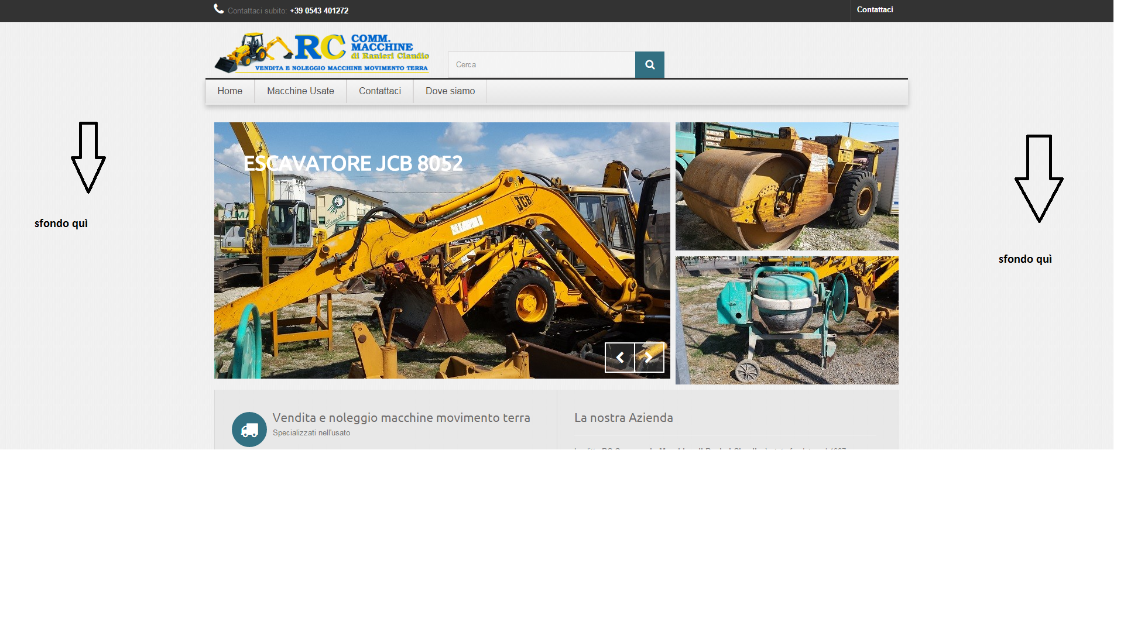Image resolution: width=1124 pixels, height=632 pixels.
Task: Click the truck icon circle
Action: pyautogui.click(x=249, y=430)
